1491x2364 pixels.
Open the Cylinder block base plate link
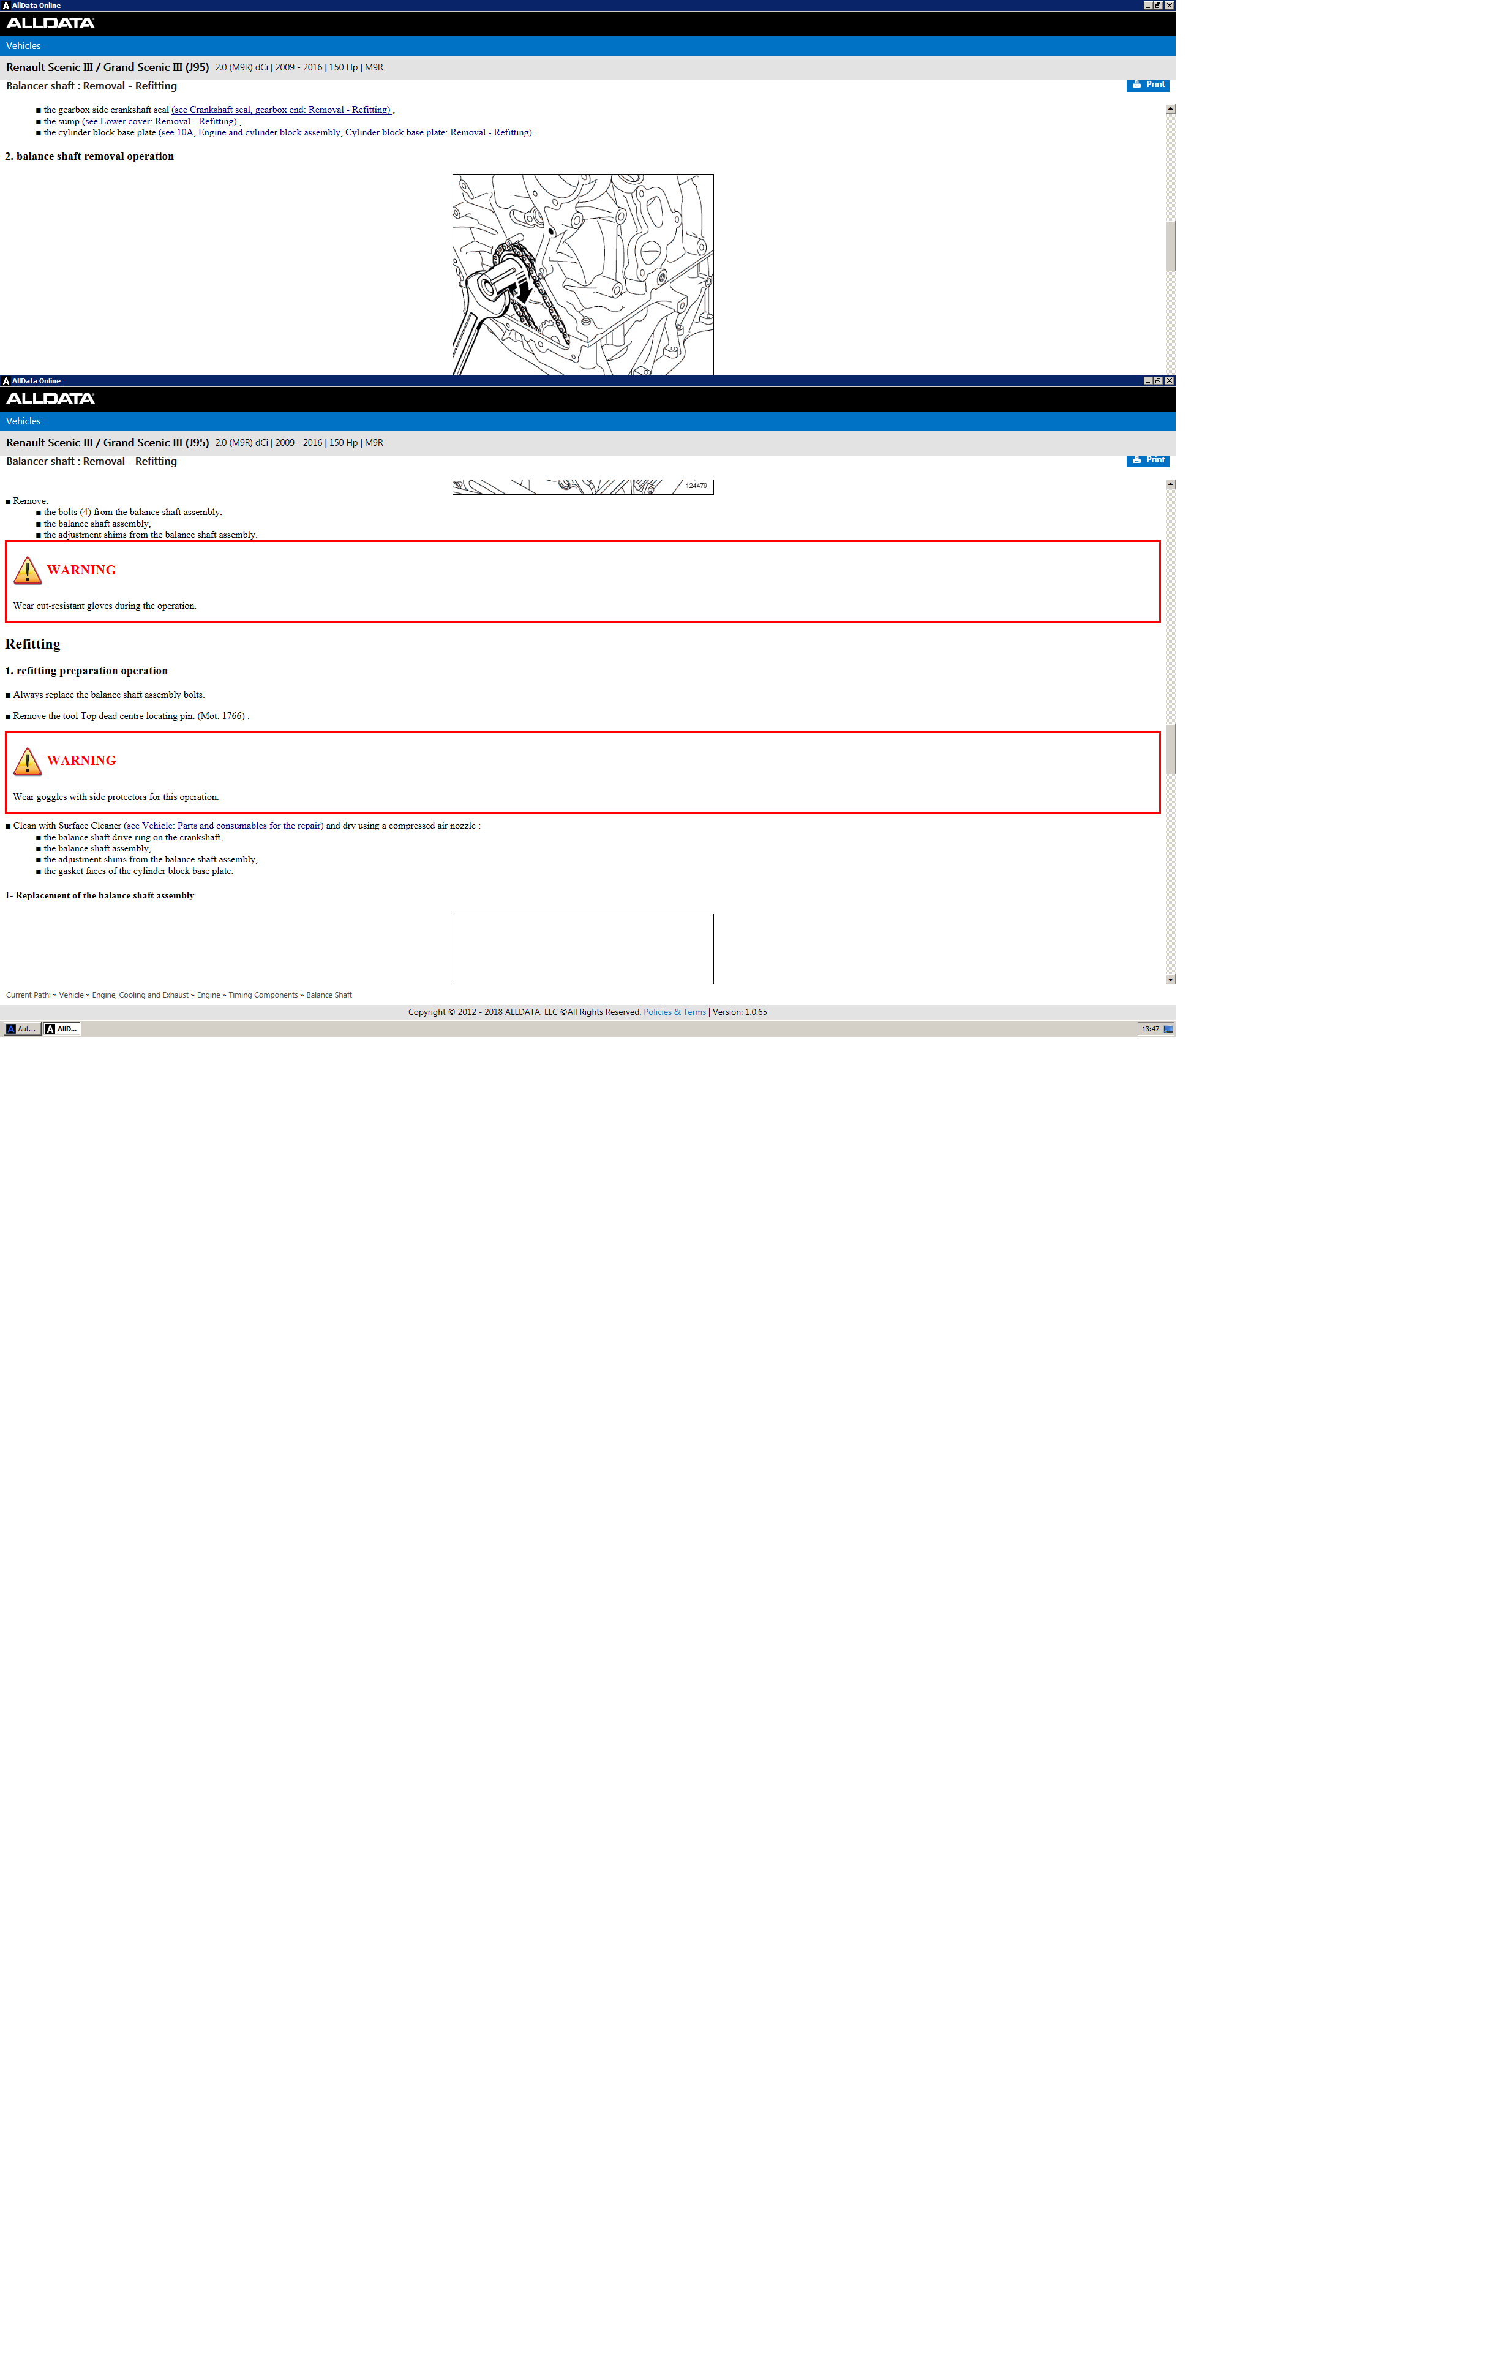click(345, 132)
